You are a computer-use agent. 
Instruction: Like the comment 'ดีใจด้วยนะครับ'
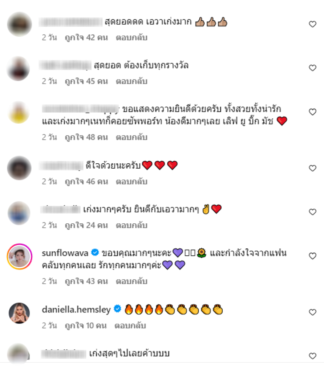pyautogui.click(x=313, y=168)
